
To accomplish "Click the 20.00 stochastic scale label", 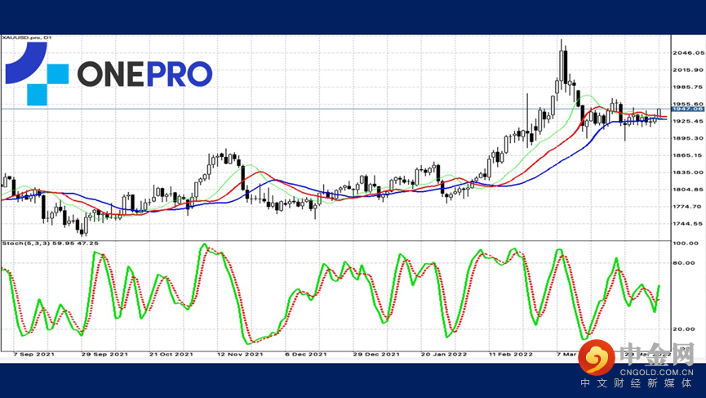I will coord(685,329).
